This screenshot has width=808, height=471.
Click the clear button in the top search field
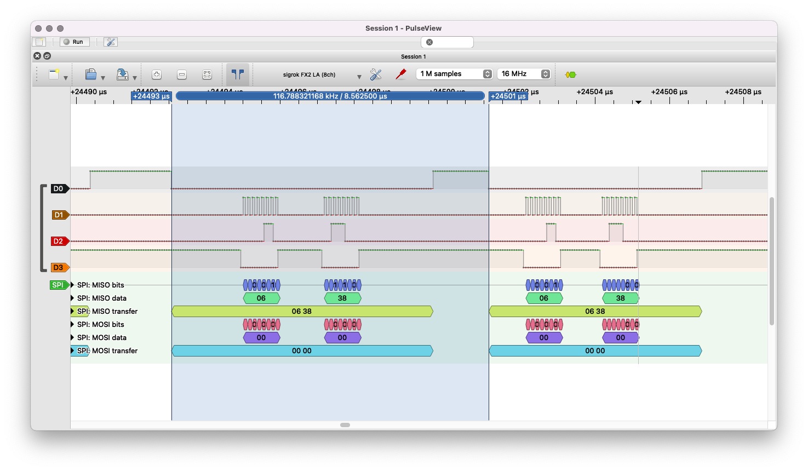[429, 42]
